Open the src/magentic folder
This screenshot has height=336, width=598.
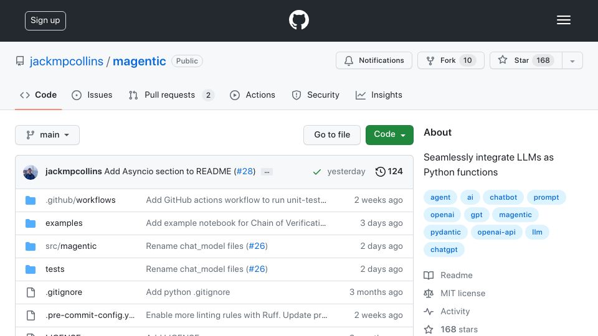71,246
